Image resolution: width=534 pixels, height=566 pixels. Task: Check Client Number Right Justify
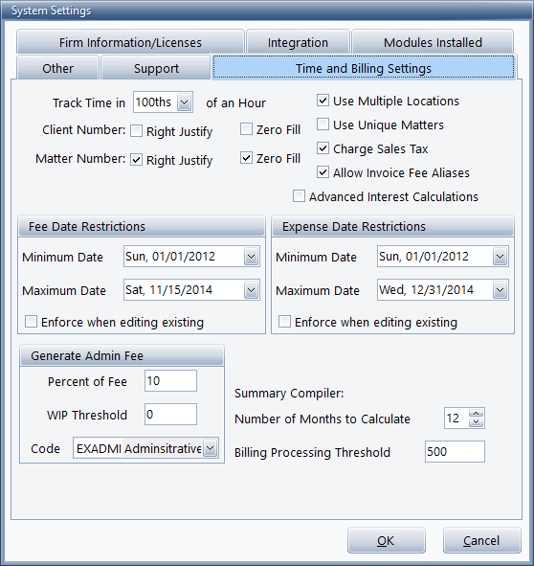click(x=136, y=130)
